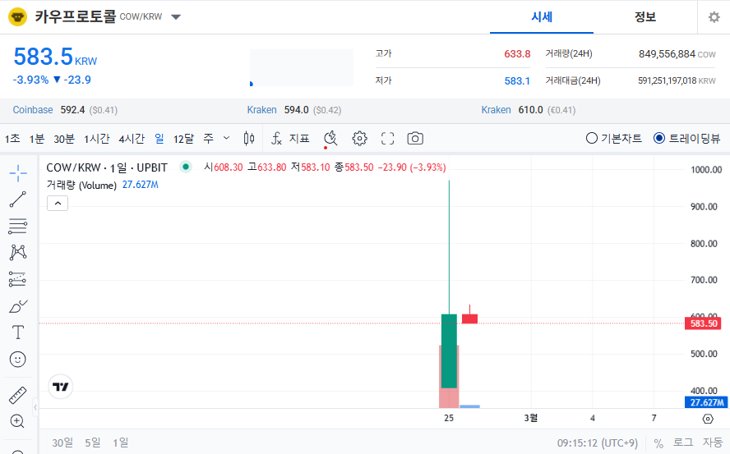This screenshot has height=454, width=730.
Task: Click the COW/KRW · 1일 · UPBIT legend title
Action: pos(107,167)
